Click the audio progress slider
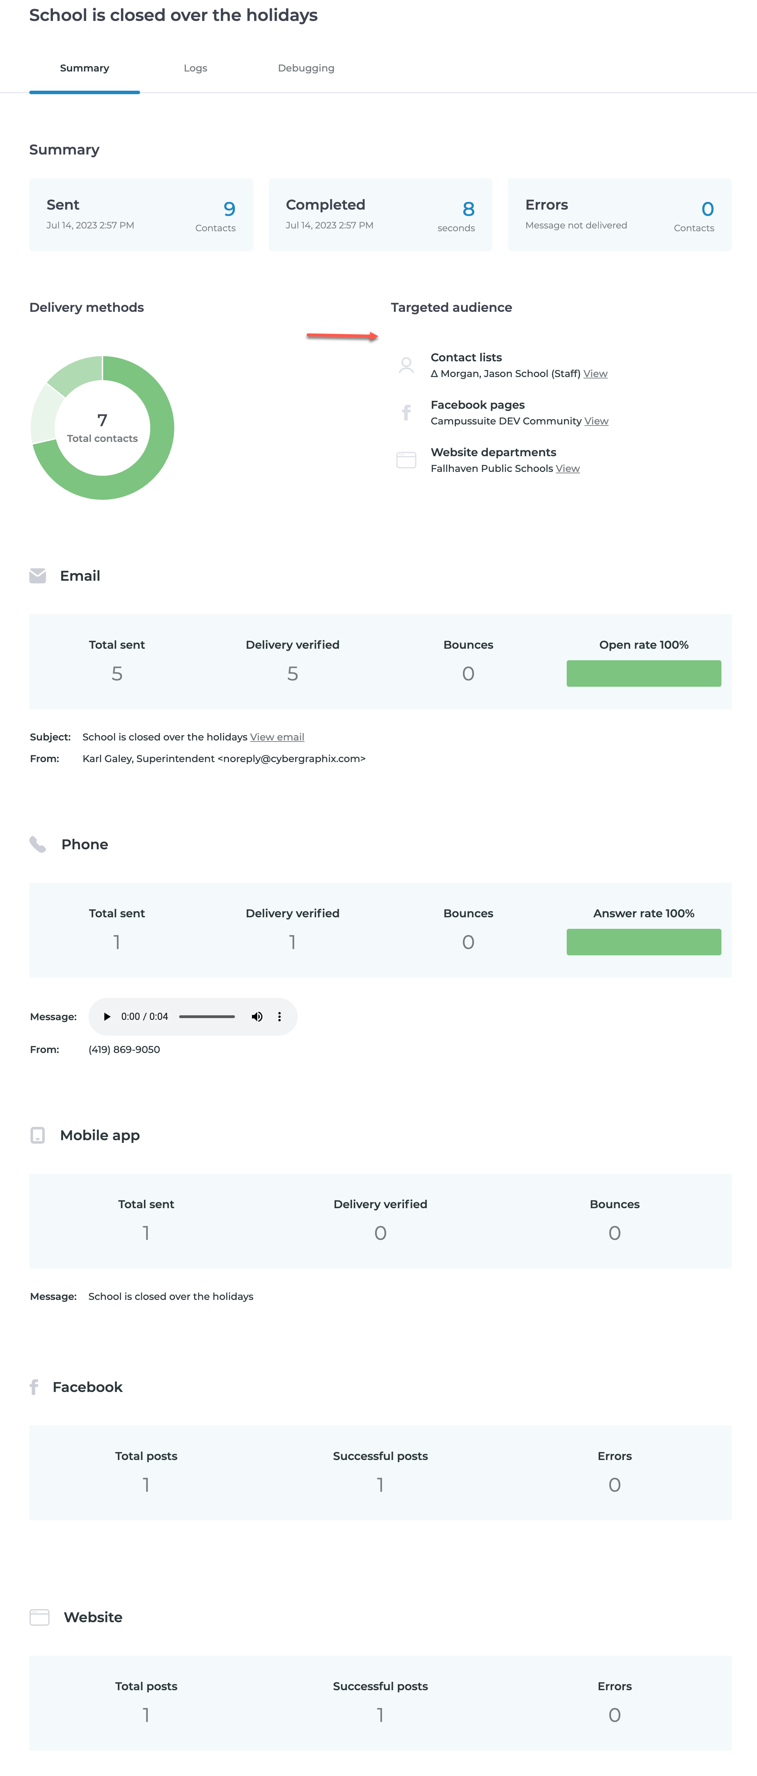Viewport: 757px width, 1776px height. [207, 1016]
